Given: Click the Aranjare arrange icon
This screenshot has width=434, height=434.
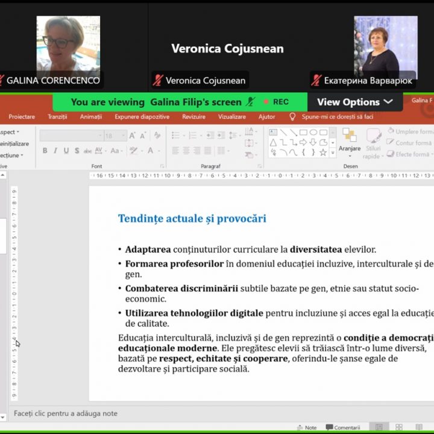Looking at the screenshot, I should [349, 139].
